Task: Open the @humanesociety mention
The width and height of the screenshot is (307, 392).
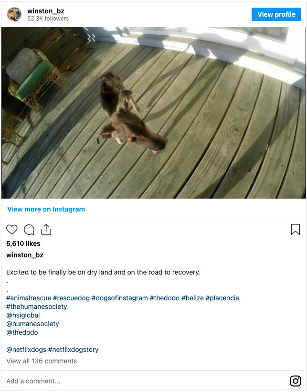Action: 32,324
